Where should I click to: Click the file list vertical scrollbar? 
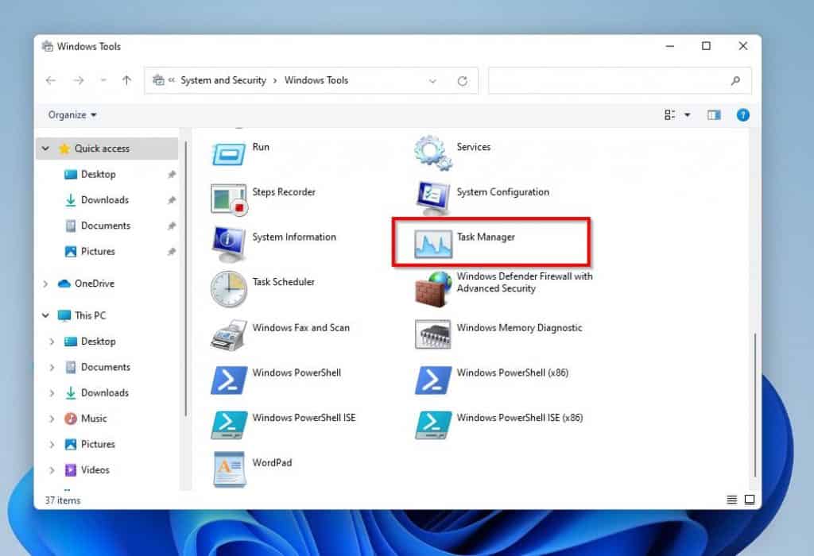[755, 404]
